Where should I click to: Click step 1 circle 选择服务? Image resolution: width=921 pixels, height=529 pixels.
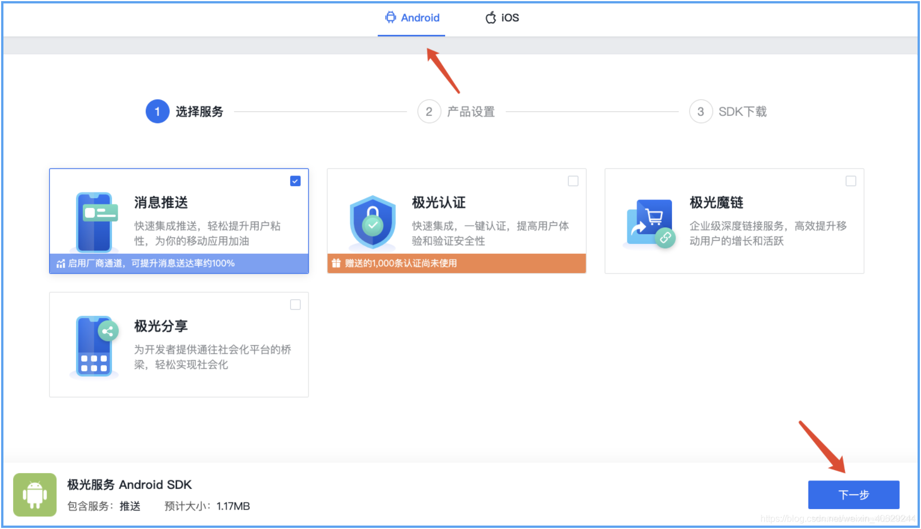tap(157, 111)
